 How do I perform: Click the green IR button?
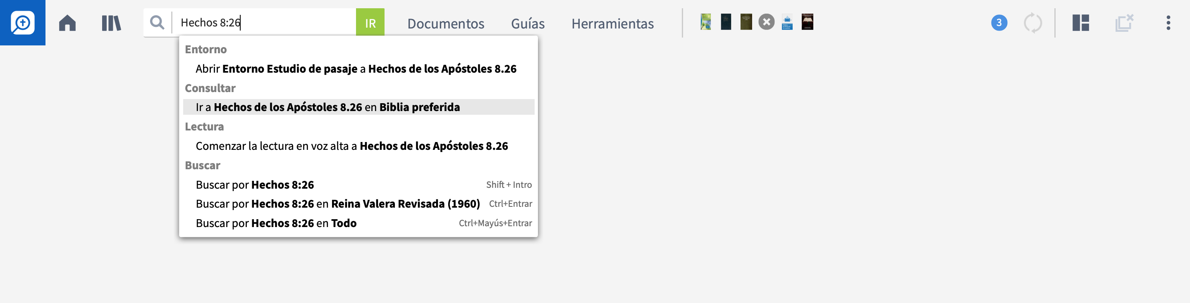370,22
